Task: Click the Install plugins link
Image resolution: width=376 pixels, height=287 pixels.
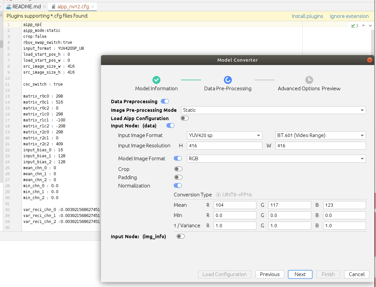Action: pos(307,16)
